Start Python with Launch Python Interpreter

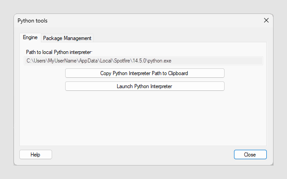[x=145, y=86]
